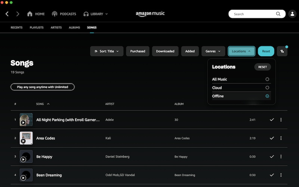Viewport: 299px width, 187px height.
Task: Open the filter settings icon beside Reset
Action: click(x=282, y=52)
